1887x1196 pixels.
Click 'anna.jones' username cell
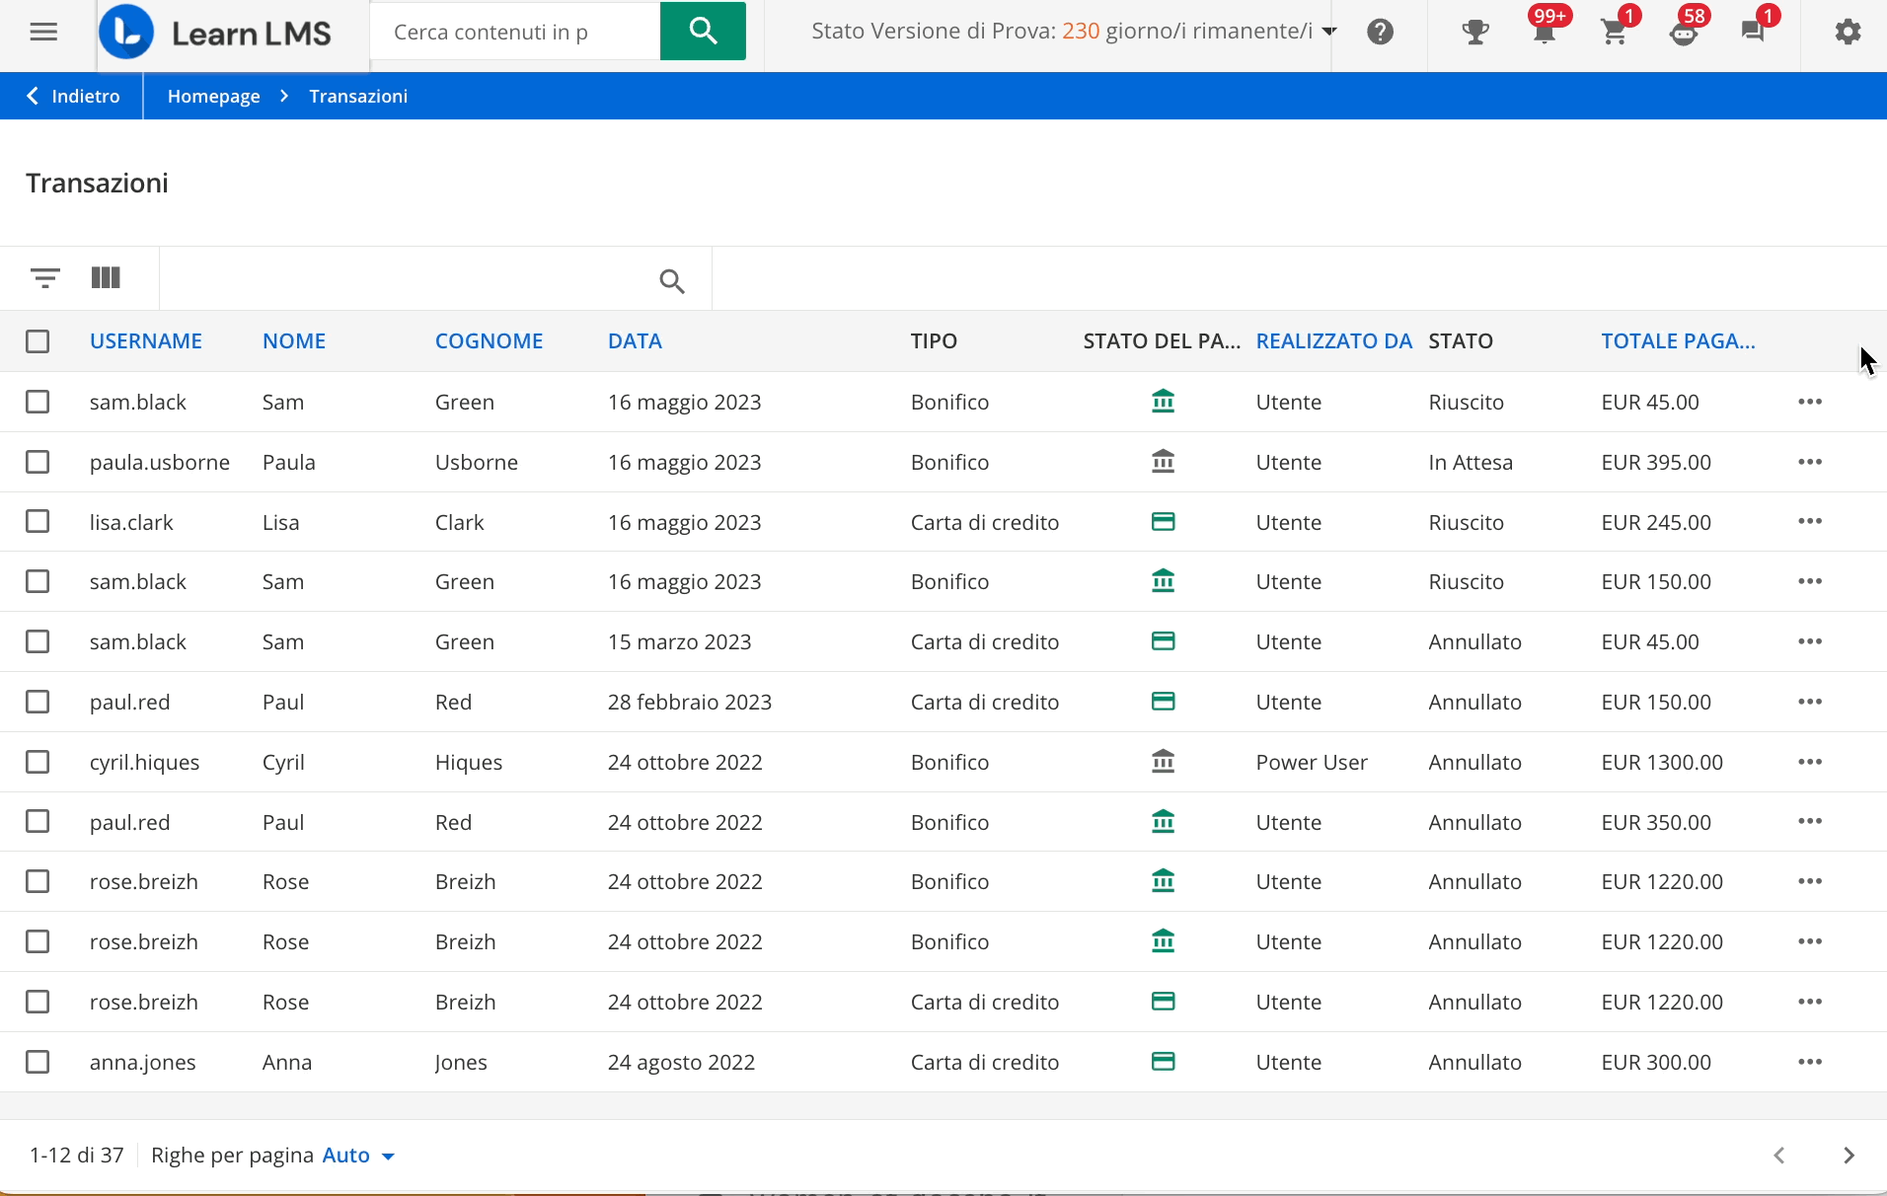coord(143,1062)
